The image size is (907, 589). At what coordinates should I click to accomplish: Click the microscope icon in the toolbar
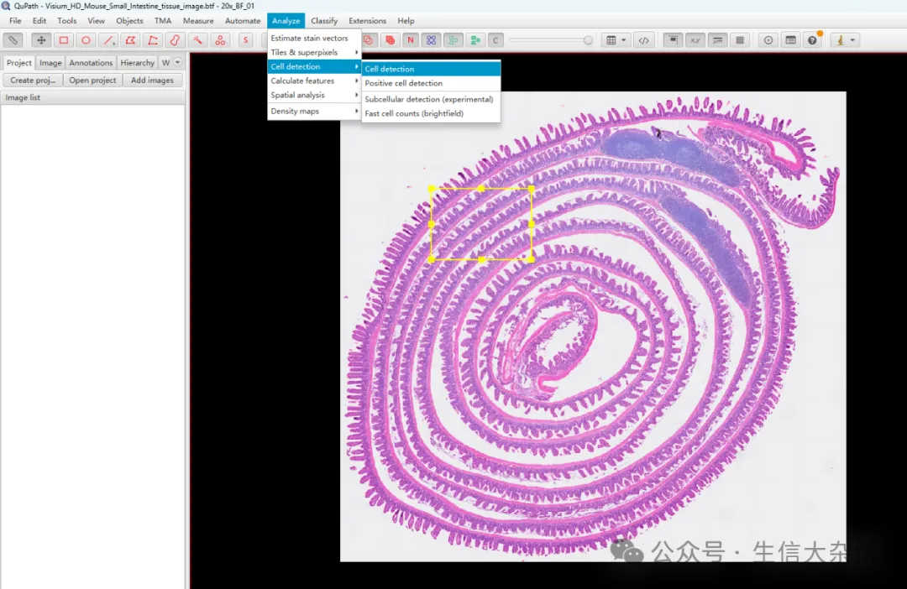click(841, 40)
